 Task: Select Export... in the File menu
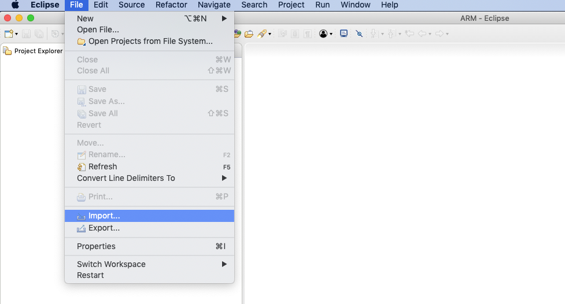click(x=104, y=228)
